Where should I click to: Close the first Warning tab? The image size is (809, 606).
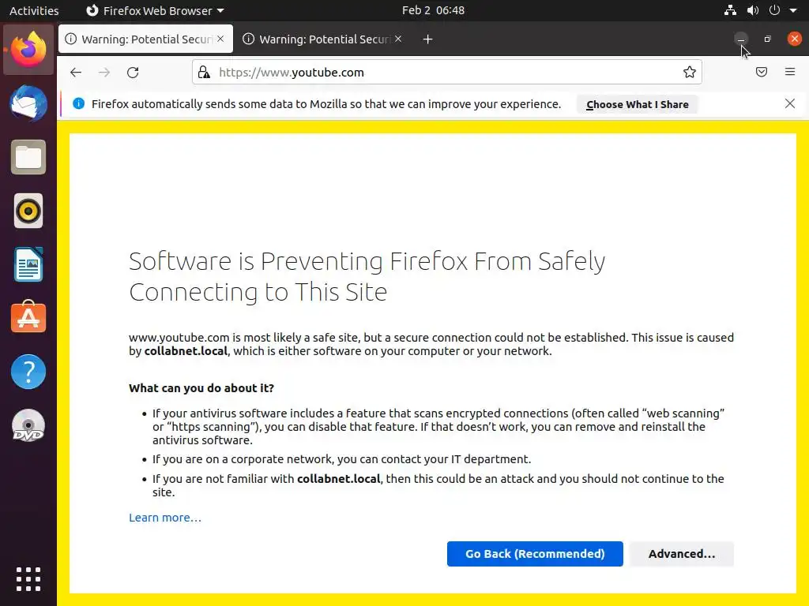(220, 39)
